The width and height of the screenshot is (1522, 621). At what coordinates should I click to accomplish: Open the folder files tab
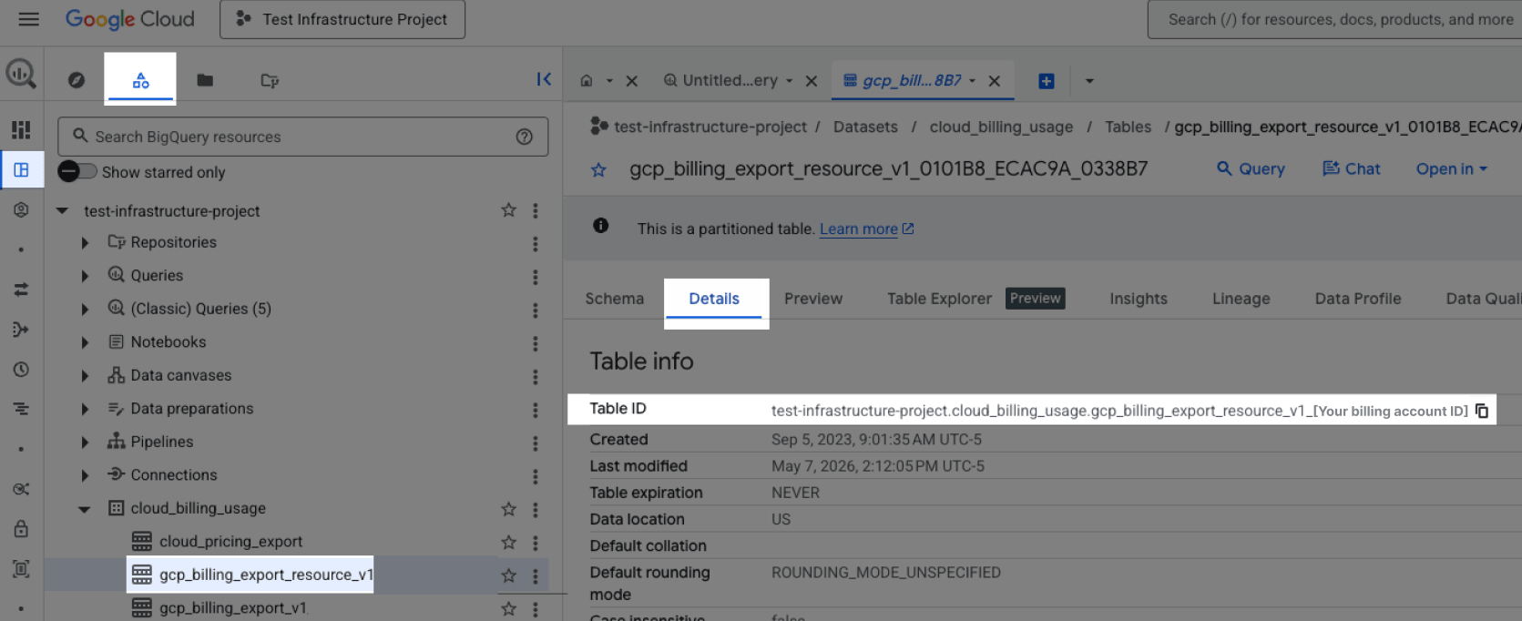click(x=205, y=80)
